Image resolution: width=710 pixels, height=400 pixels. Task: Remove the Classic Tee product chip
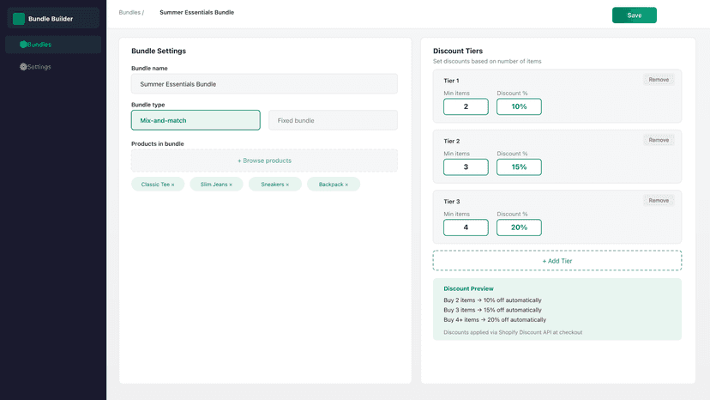point(172,185)
